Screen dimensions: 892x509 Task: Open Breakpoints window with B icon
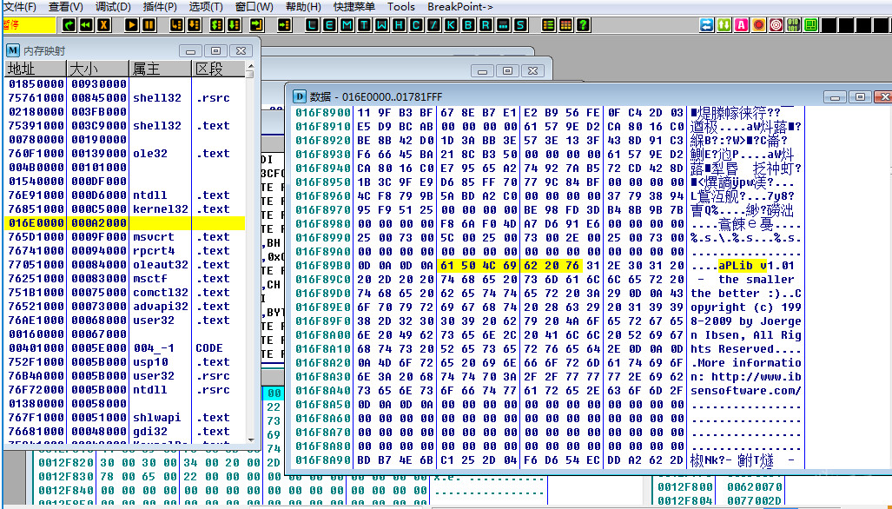coord(468,25)
